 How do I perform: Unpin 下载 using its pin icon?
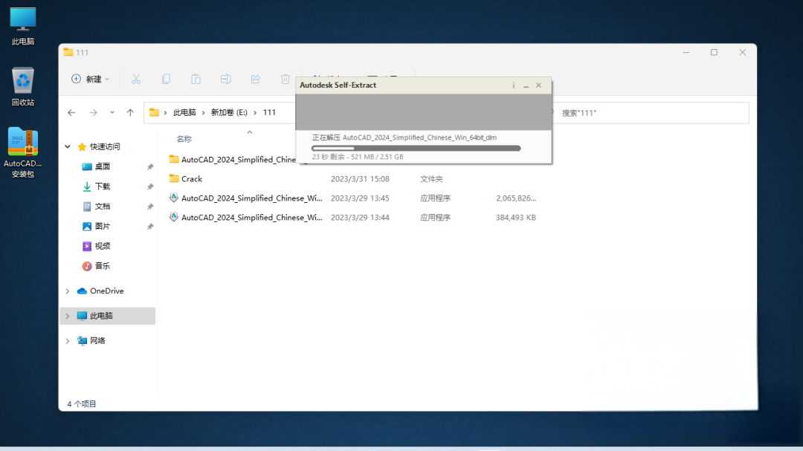(x=150, y=186)
